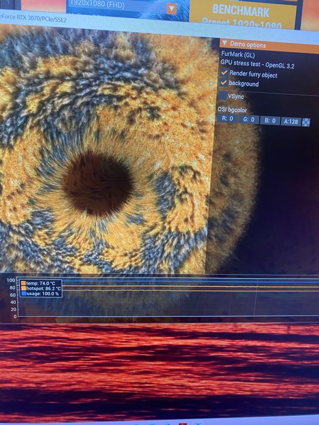Uncheck the Render furry object checkbox
The height and width of the screenshot is (425, 319).
pos(224,73)
